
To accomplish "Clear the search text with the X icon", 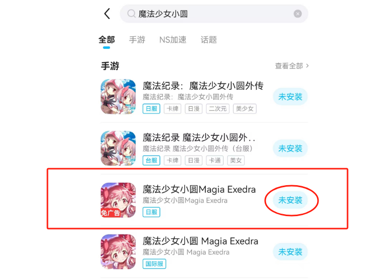I will point(298,14).
